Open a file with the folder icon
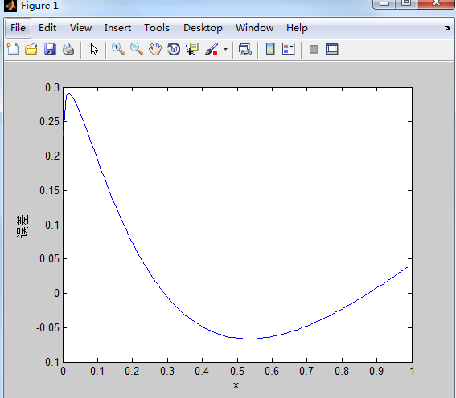This screenshot has height=398, width=456. 31,49
